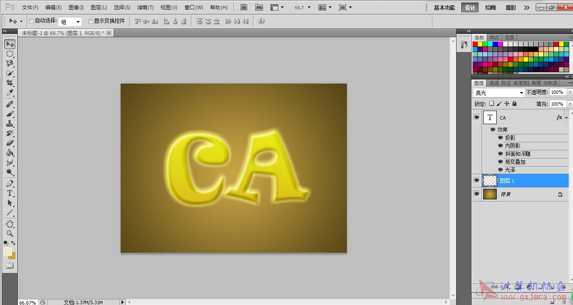Launch Adobe Bridge from top bar
The image size is (573, 305).
(244, 8)
